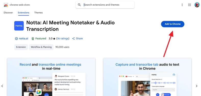This screenshot has height=96, width=201.
Task: Open the account profile avatar
Action: point(197,5)
